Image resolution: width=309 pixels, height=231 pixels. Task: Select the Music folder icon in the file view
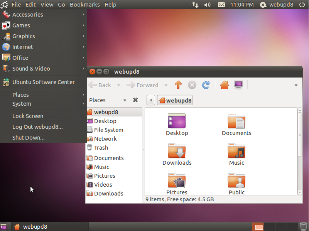pyautogui.click(x=236, y=151)
